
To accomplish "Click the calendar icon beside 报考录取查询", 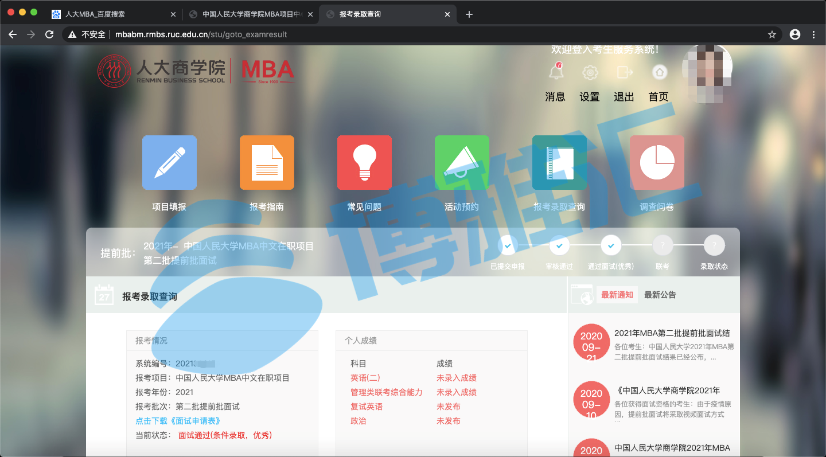I will coord(104,295).
